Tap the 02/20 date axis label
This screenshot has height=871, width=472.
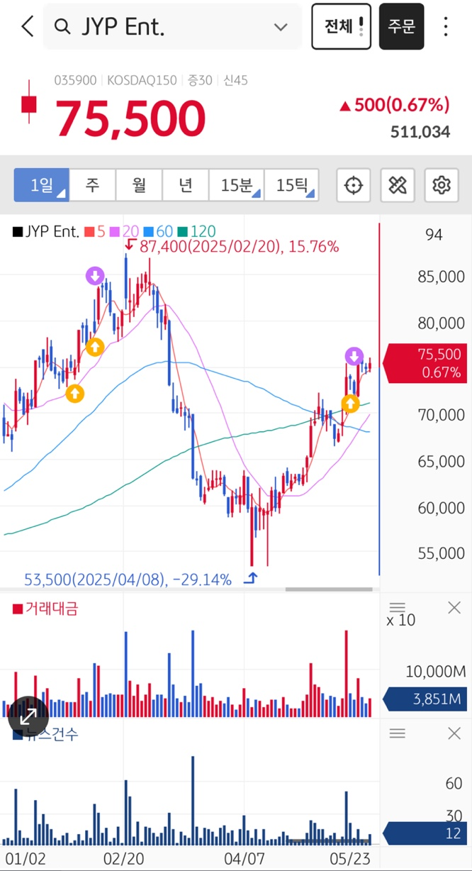[124, 858]
